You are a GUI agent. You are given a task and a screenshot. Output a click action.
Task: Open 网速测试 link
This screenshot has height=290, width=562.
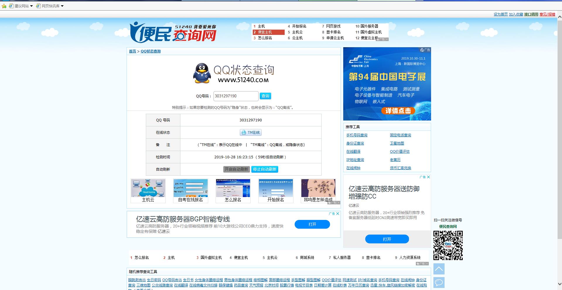pos(350,280)
